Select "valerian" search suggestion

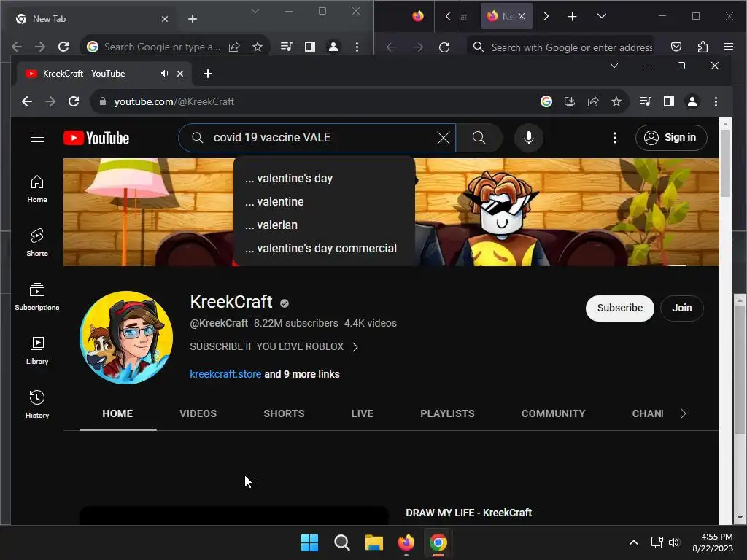tap(324, 225)
